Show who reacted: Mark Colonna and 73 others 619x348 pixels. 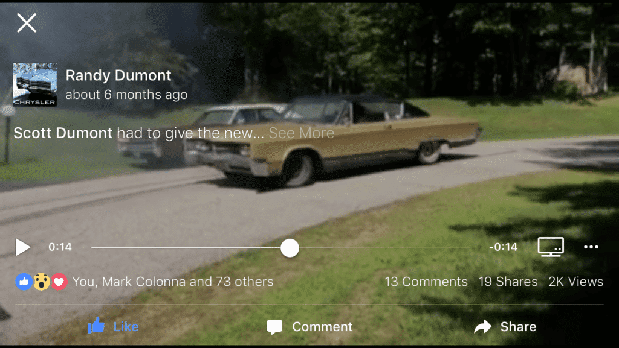click(173, 282)
